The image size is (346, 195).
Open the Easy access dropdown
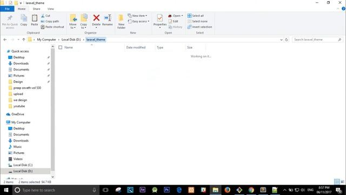coord(138,21)
